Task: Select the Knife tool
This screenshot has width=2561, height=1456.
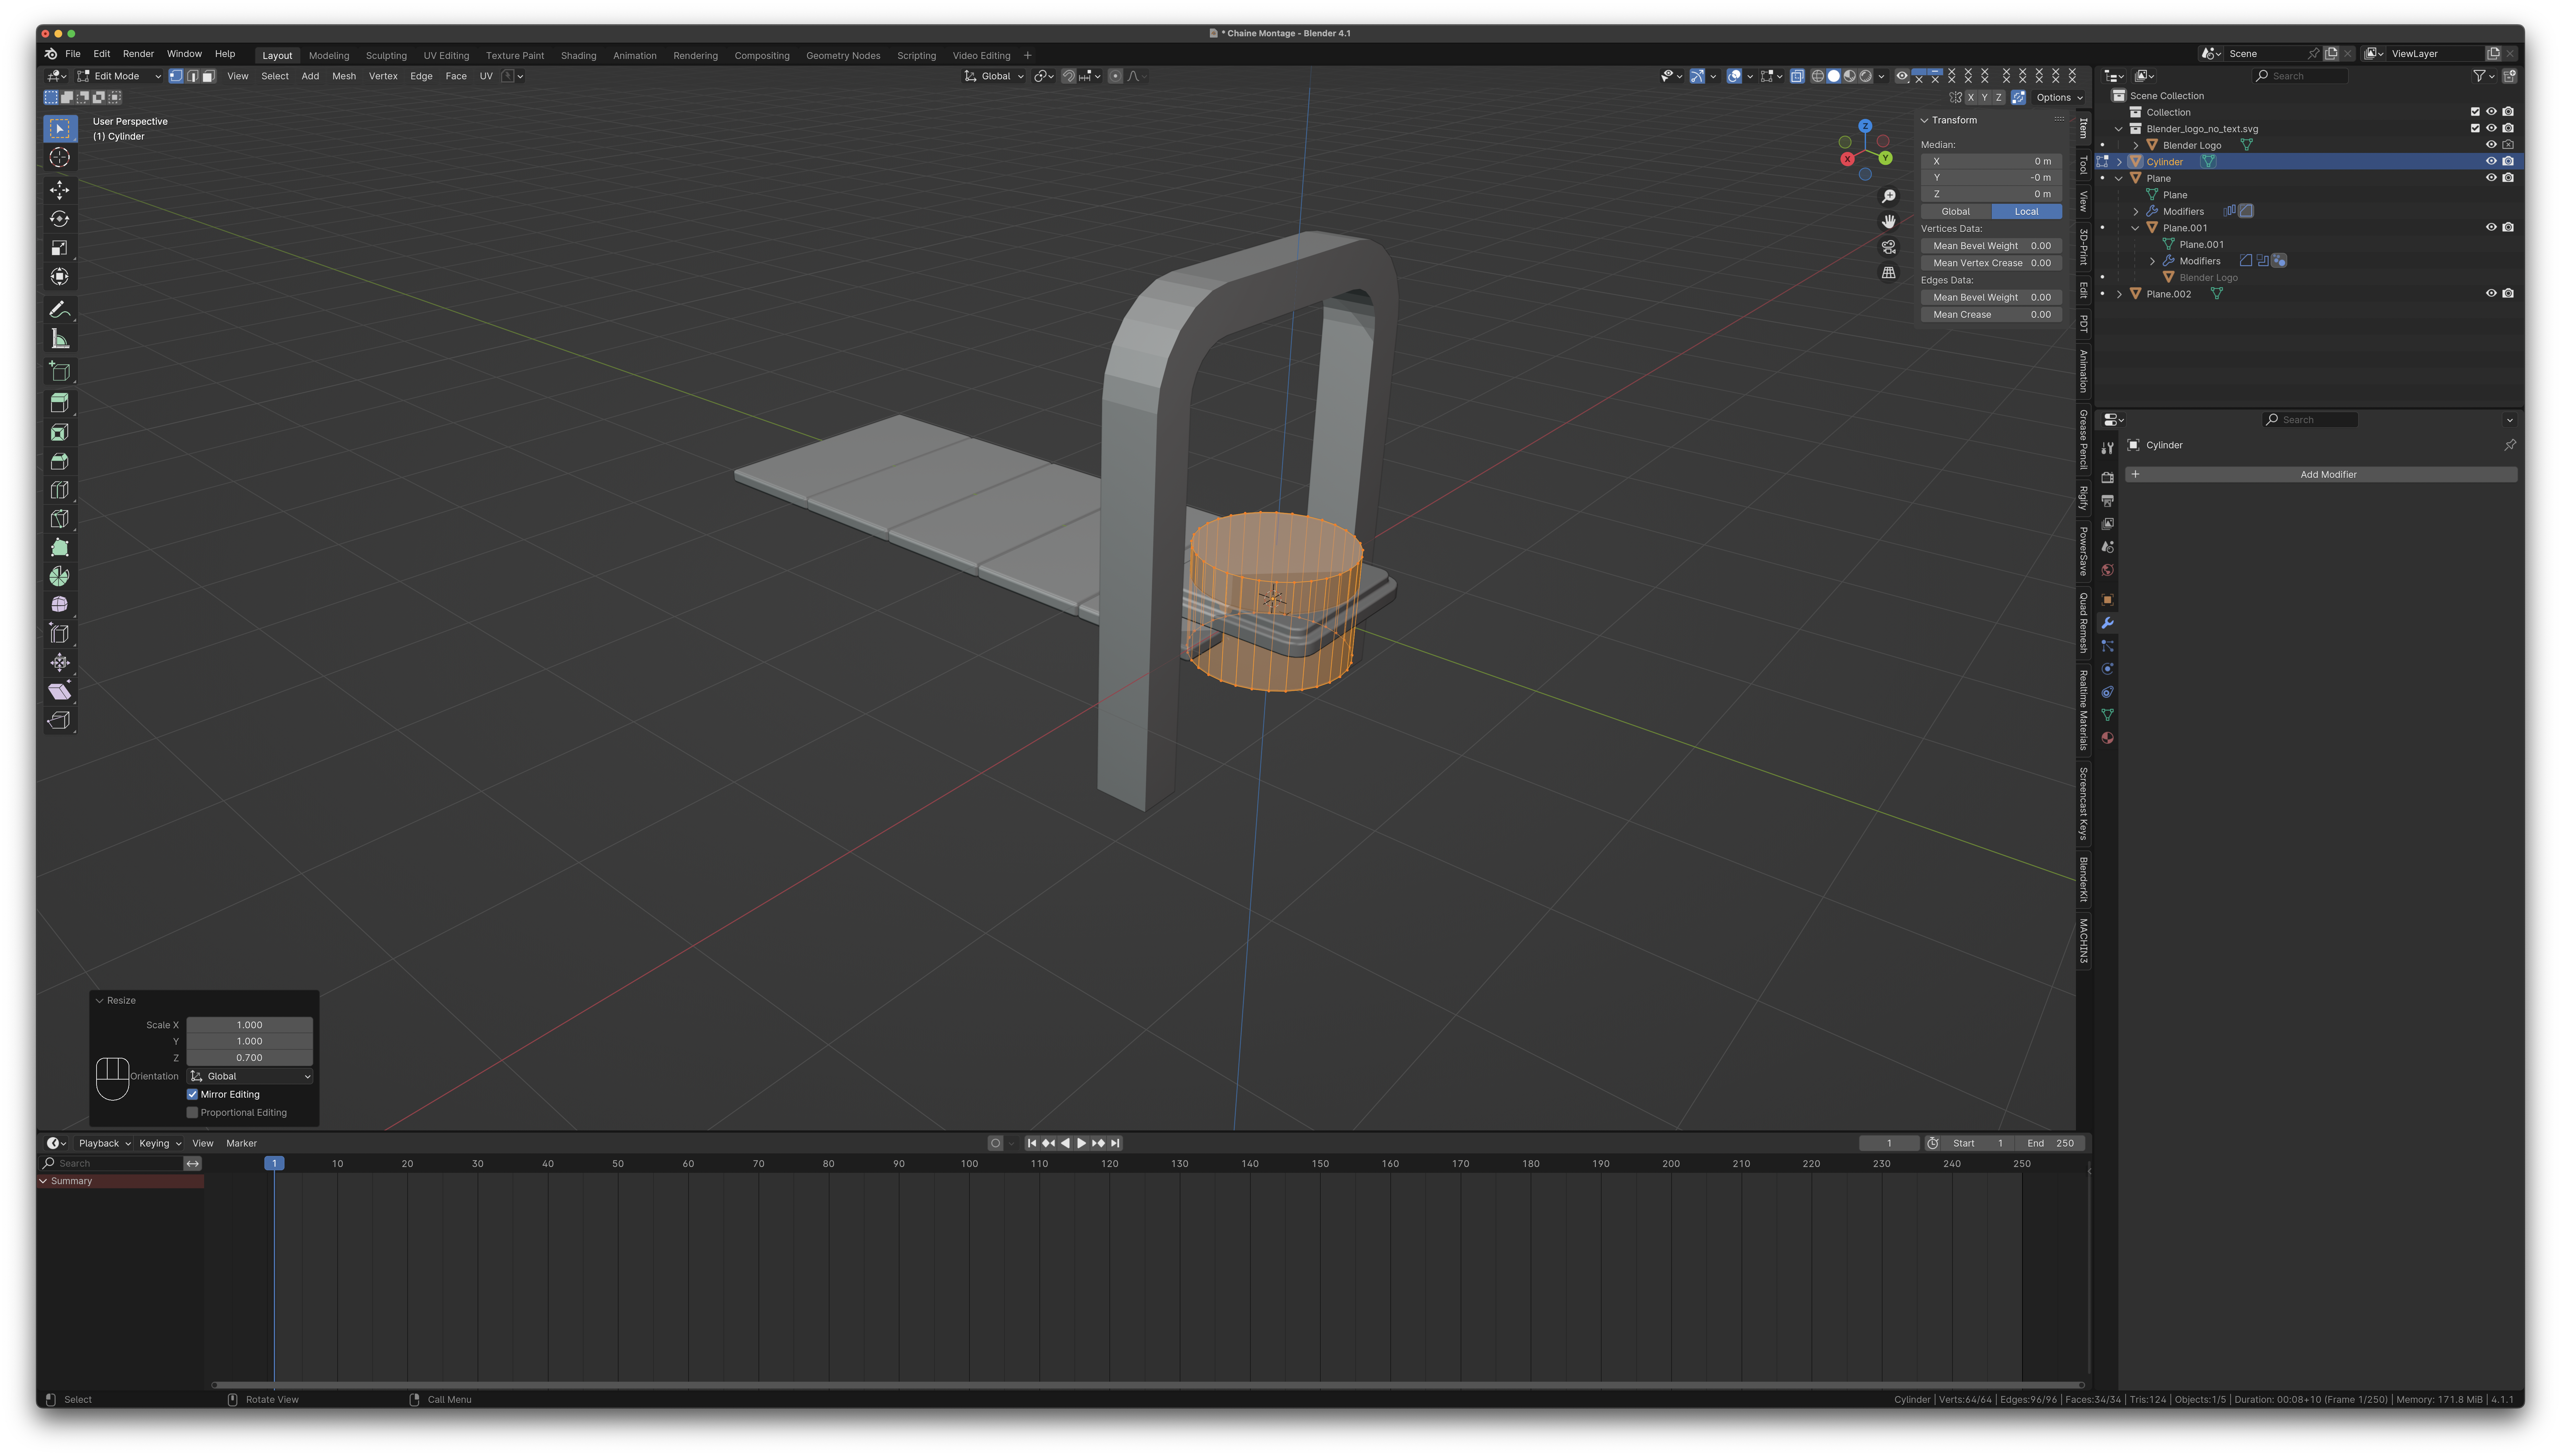Action: click(60, 519)
